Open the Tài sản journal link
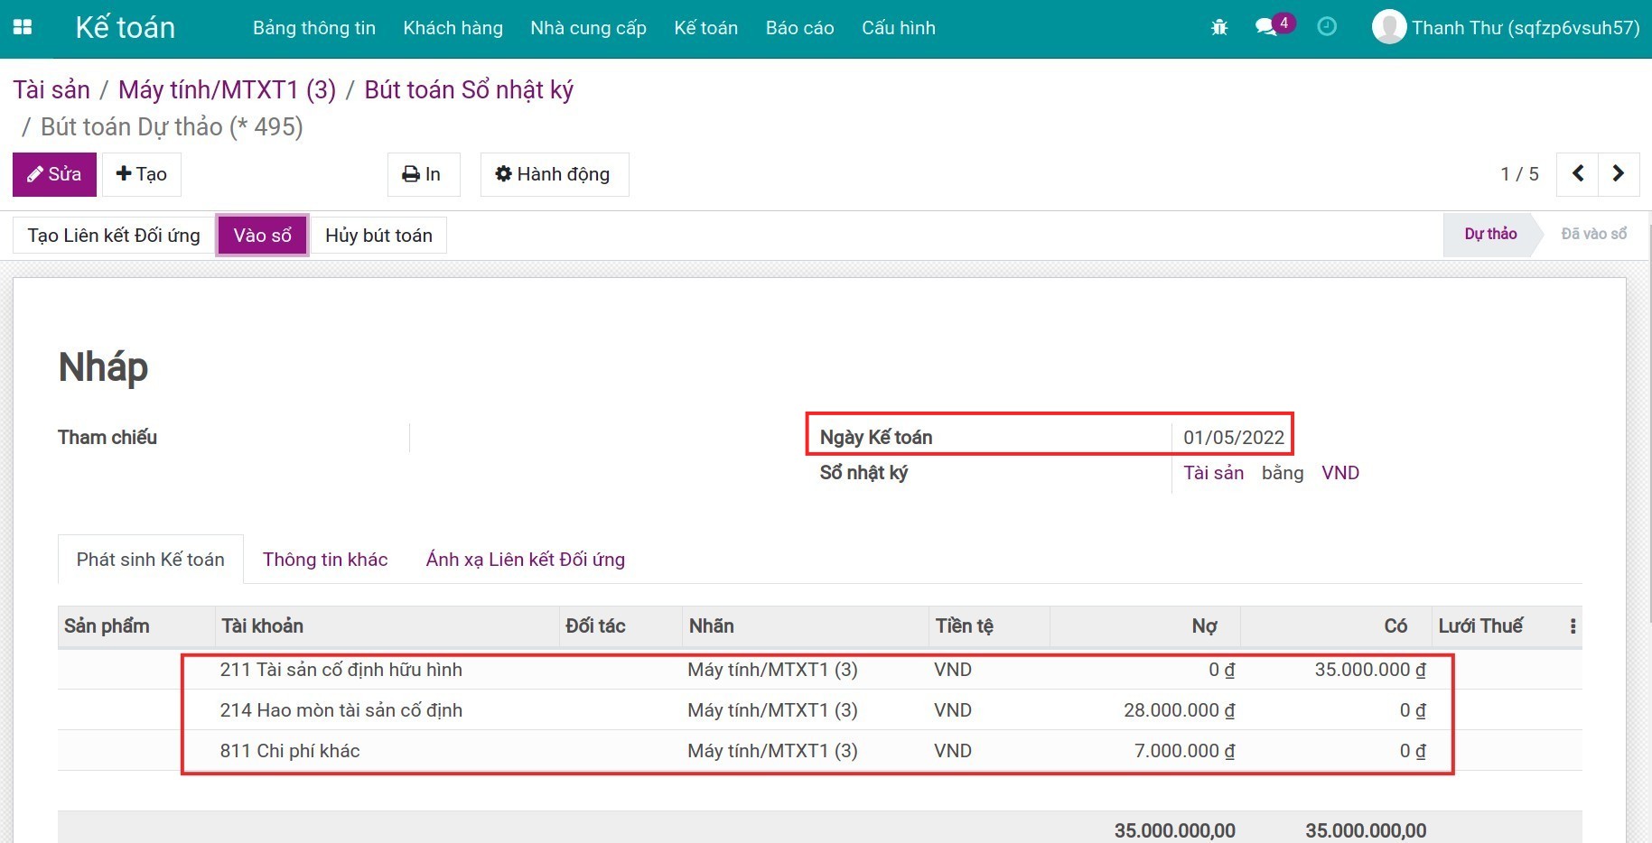Viewport: 1652px width, 843px height. 1213,473
